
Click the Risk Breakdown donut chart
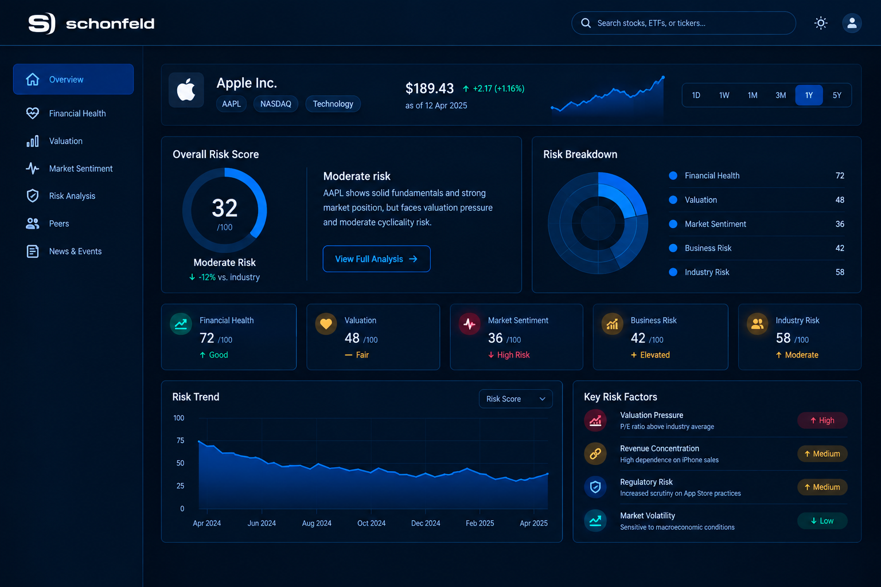pos(598,223)
